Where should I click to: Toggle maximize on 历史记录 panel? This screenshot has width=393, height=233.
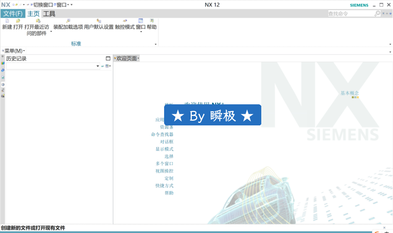(108, 59)
